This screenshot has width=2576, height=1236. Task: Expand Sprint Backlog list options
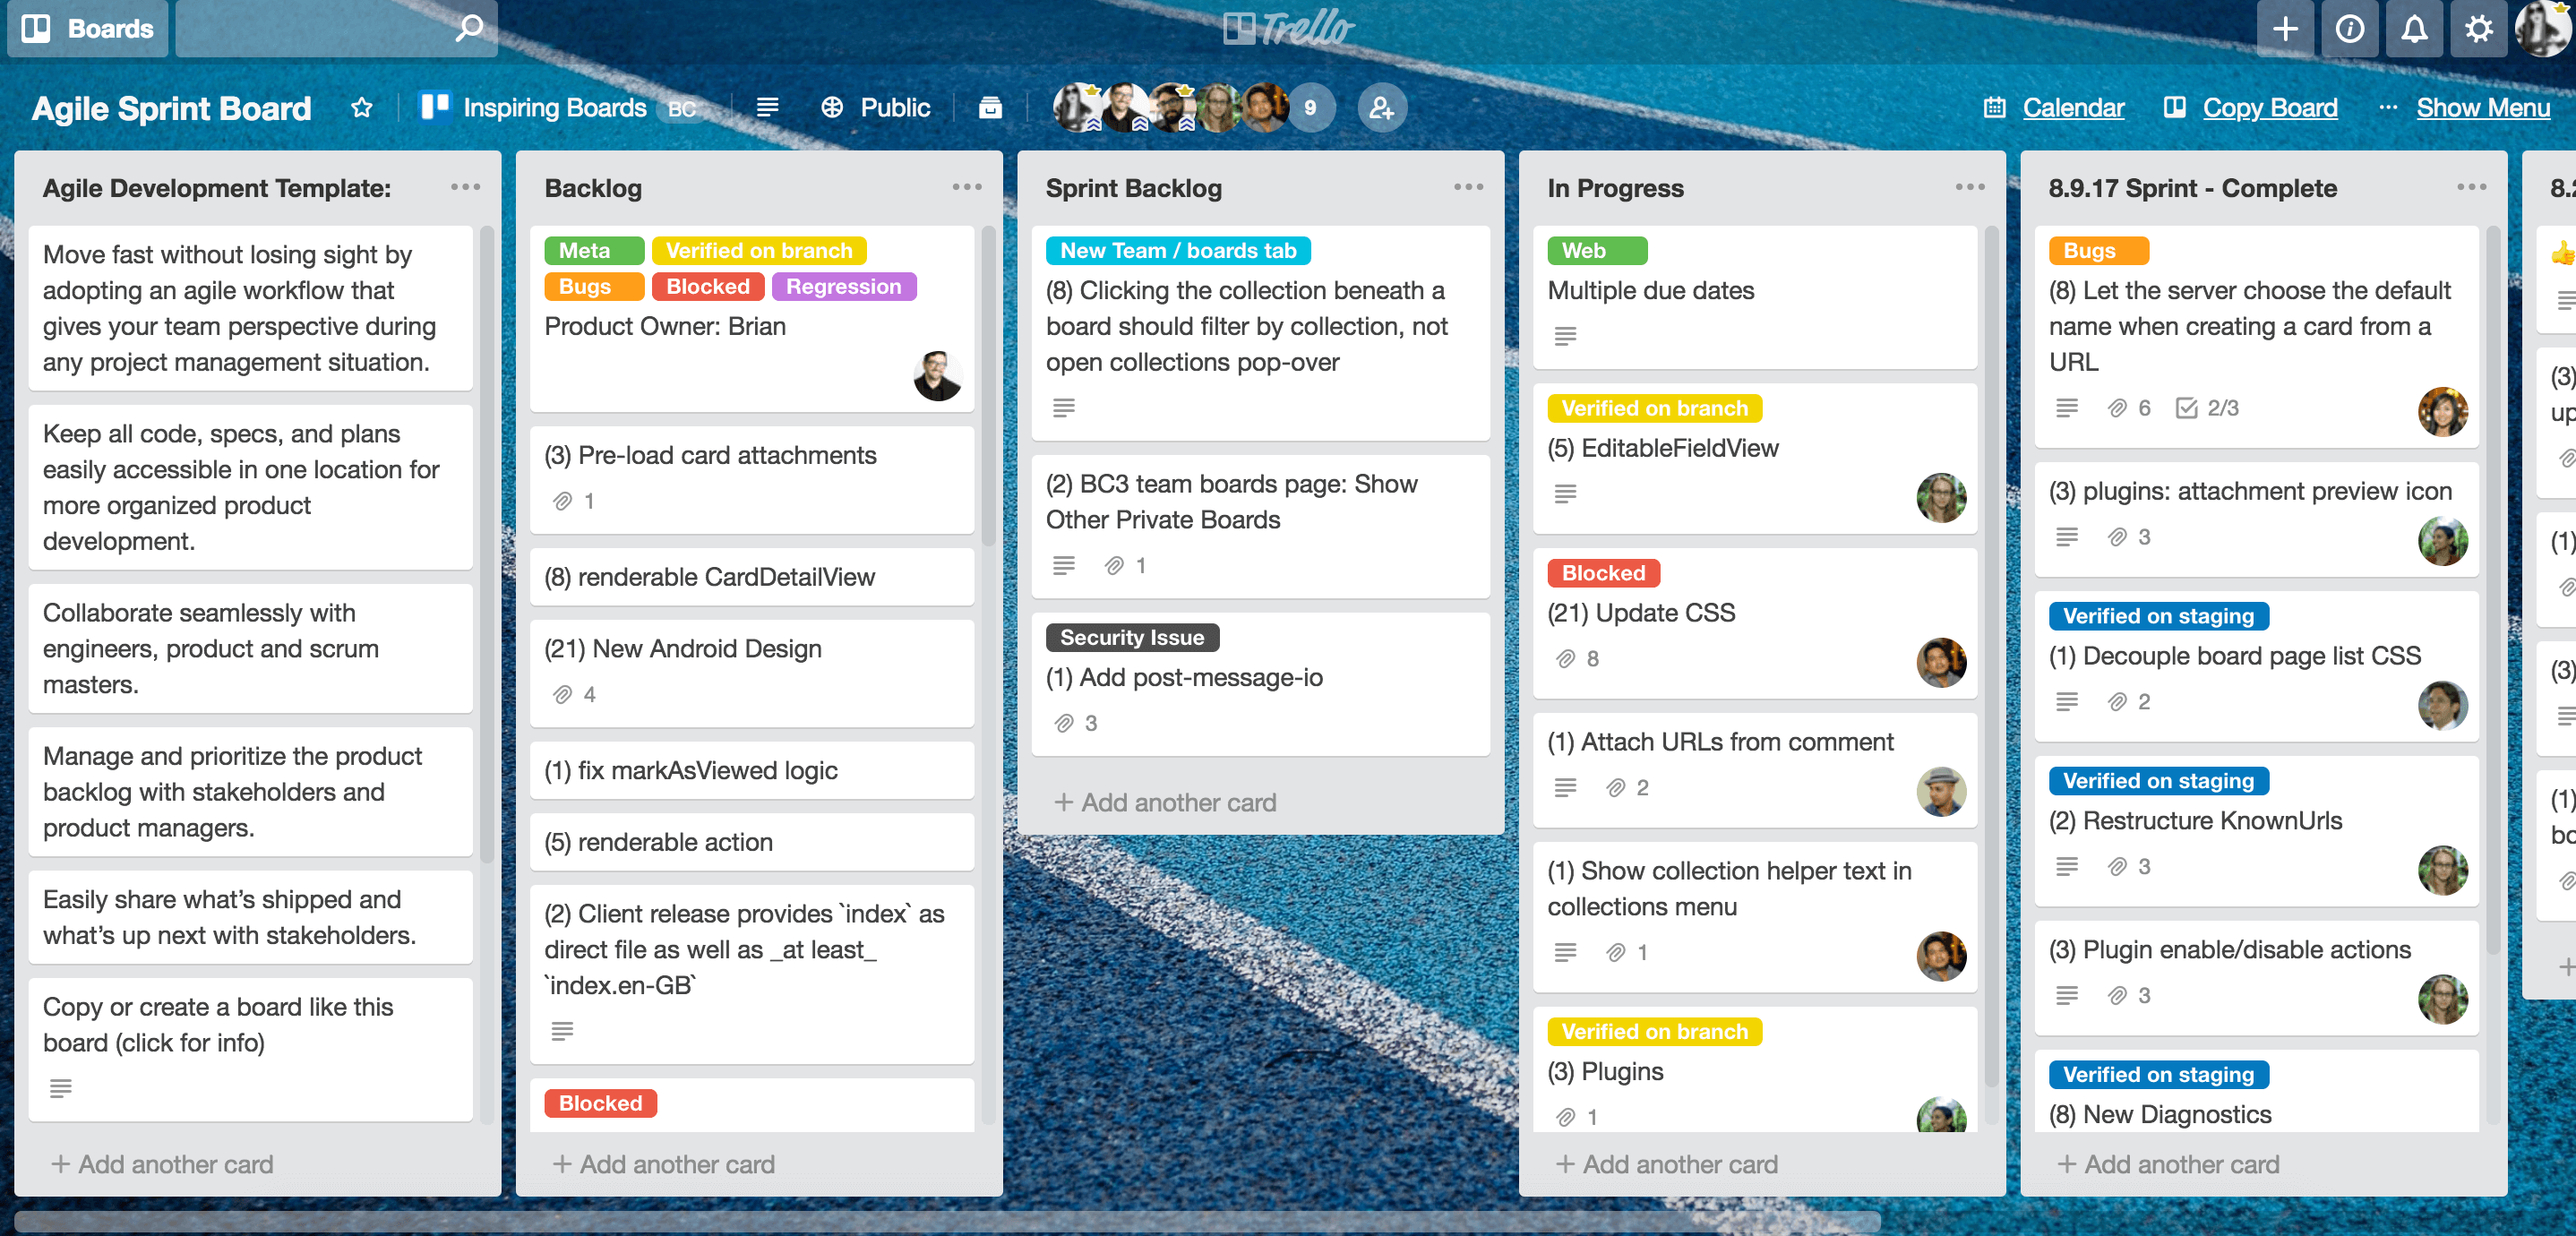click(x=1469, y=187)
